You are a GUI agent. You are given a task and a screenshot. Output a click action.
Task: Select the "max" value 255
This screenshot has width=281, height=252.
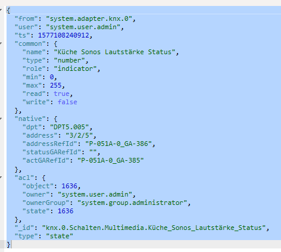pyautogui.click(x=55, y=85)
